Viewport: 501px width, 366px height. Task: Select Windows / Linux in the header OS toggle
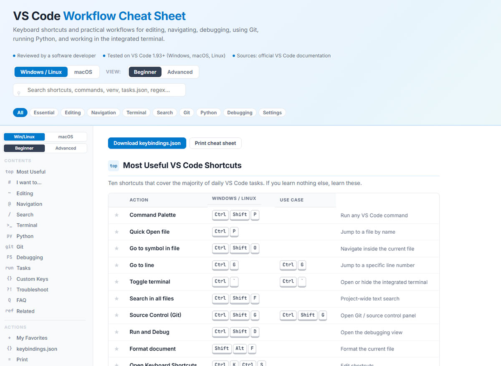41,72
